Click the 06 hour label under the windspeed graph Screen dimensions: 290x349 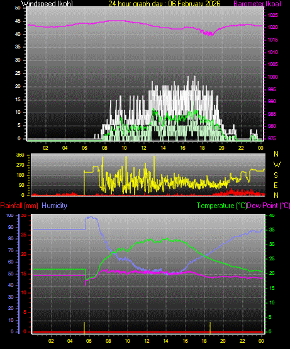84,148
